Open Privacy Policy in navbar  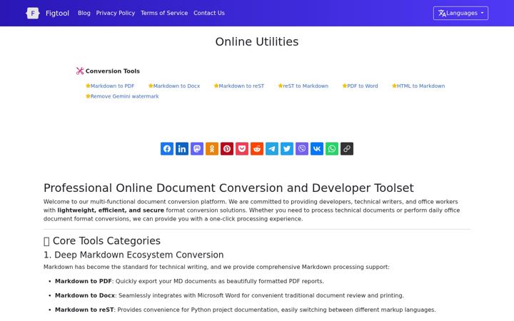116,13
